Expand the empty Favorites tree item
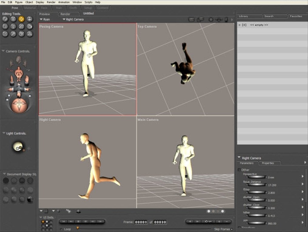The height and width of the screenshot is (232, 308). pos(240,25)
